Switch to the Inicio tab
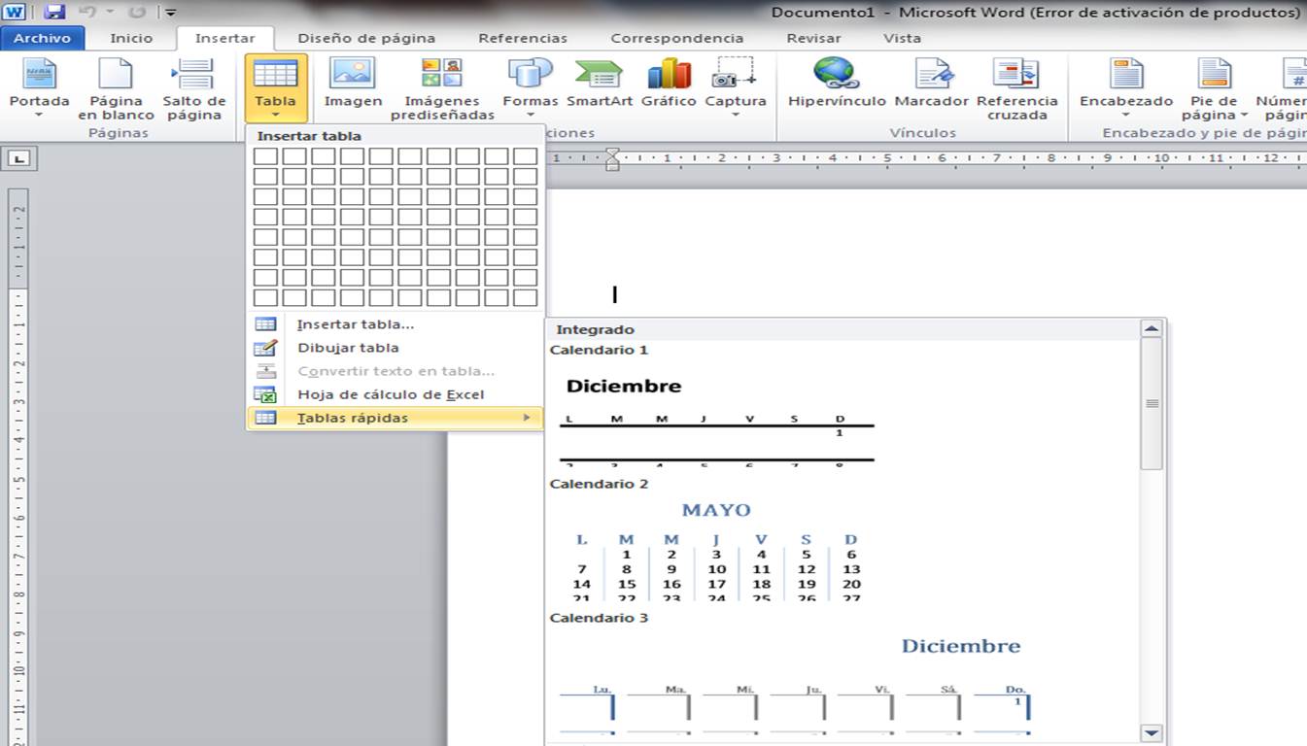 pos(131,39)
